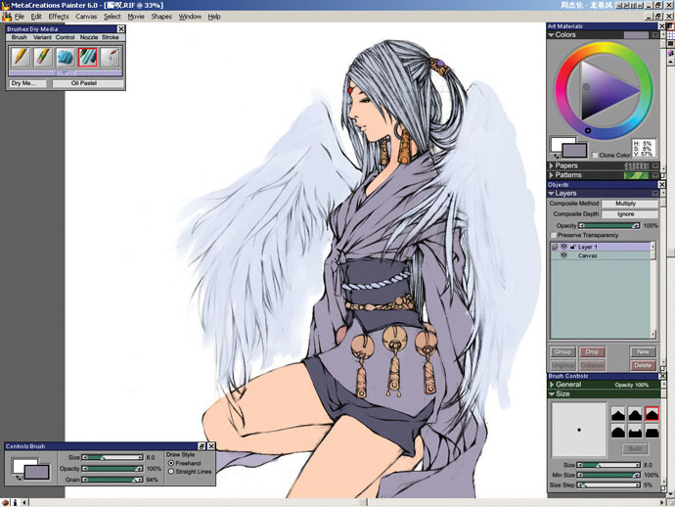The width and height of the screenshot is (675, 507).
Task: Click the paint pot icon in status bar
Action: 5,502
